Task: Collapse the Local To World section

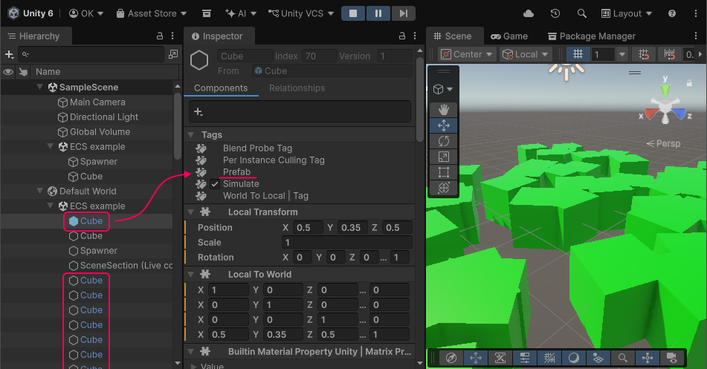Action: (191, 275)
